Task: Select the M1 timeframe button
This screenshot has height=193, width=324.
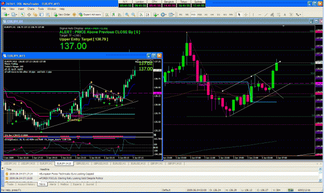Action: [180, 14]
